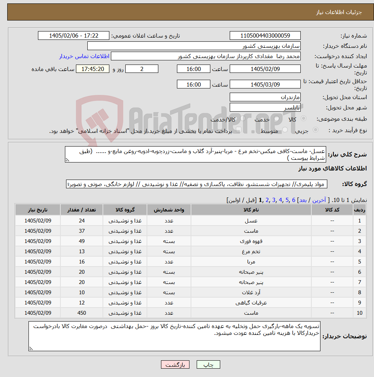Click the announcement date field 1405/02/06 - 17:22
Screen dimensions: 374x377
coord(74,36)
